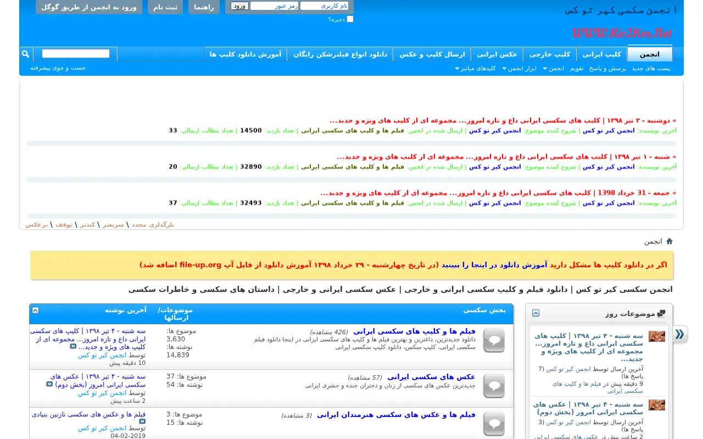Click the جست و جوی پیشرفته link
This screenshot has height=439, width=703.
coord(58,68)
